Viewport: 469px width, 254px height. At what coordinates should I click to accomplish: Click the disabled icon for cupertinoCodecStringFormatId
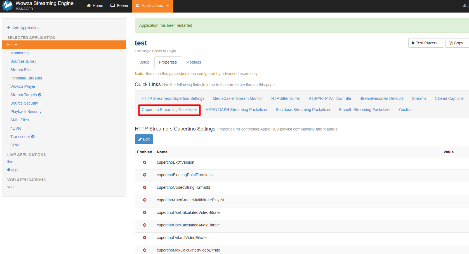(145, 187)
